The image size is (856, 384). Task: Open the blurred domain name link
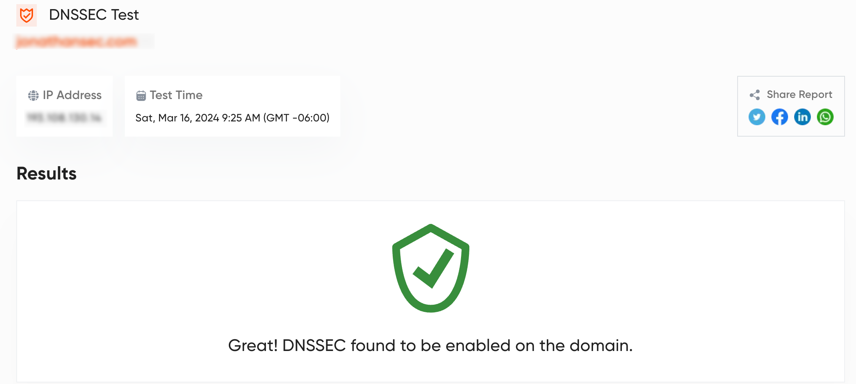click(76, 41)
